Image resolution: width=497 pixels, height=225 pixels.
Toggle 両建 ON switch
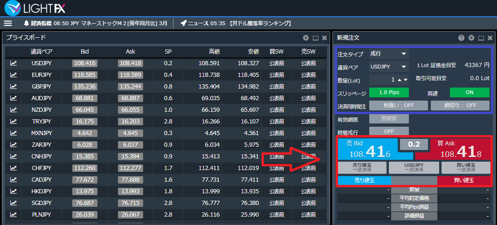469,93
